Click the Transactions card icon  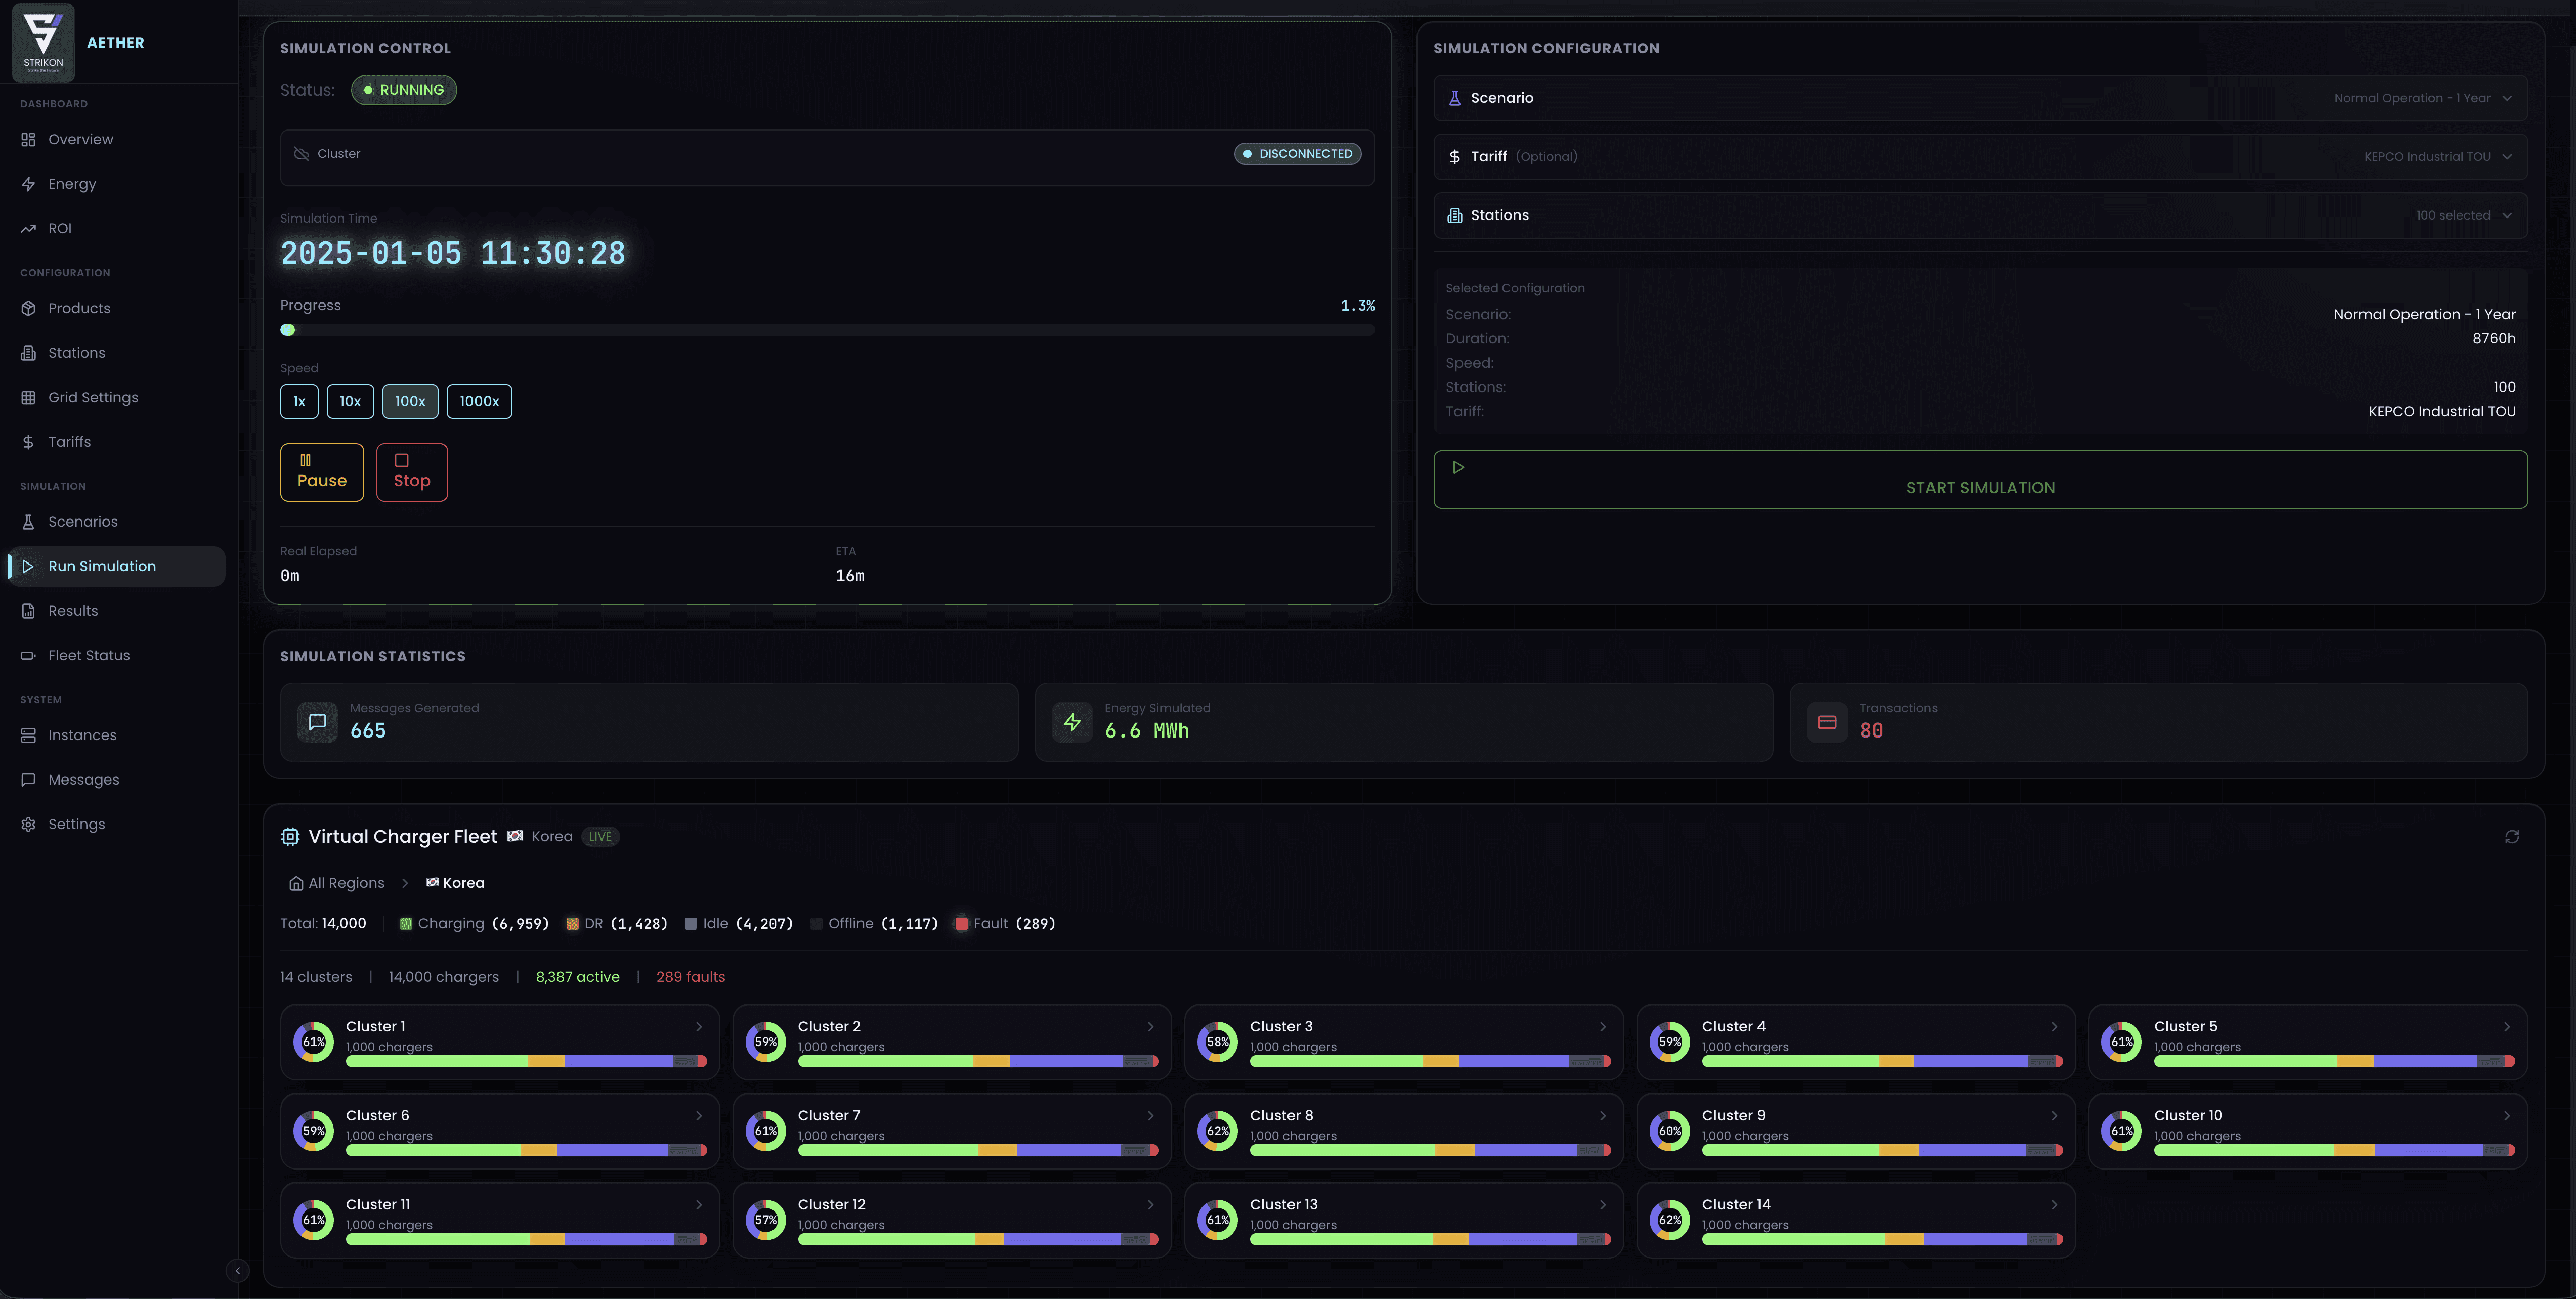click(x=1826, y=722)
